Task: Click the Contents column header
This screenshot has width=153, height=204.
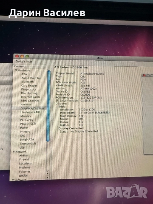Action: point(20,66)
